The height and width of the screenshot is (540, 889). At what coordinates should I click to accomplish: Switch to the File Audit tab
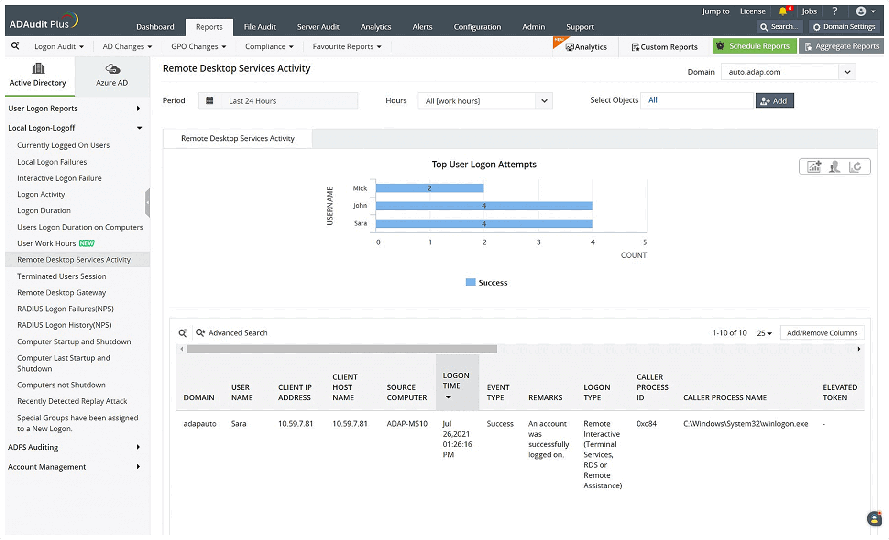260,27
